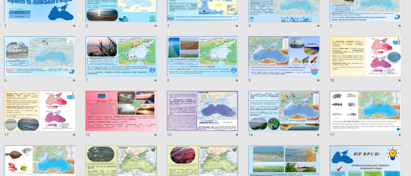Choose the slide 4 thumbnail

pyautogui.click(x=284, y=11)
